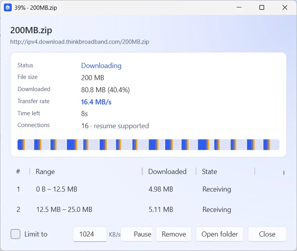
Task: Click the thinkbroadband download URL
Action: pos(79,42)
